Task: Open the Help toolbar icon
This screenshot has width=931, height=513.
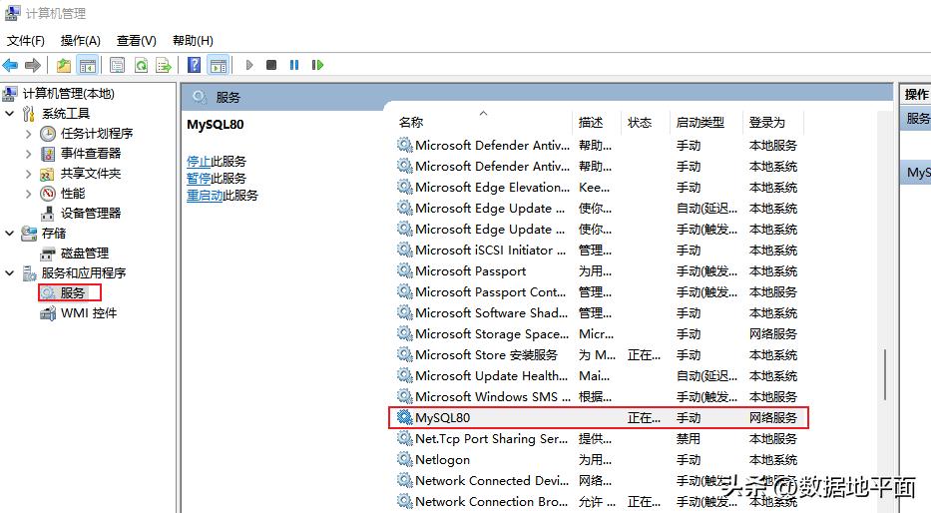Action: click(195, 65)
